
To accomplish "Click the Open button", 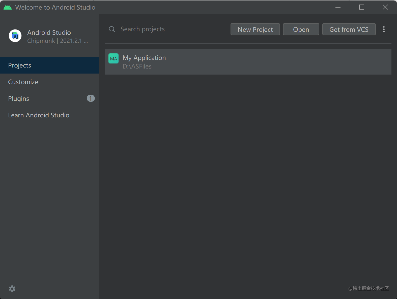I will click(301, 29).
